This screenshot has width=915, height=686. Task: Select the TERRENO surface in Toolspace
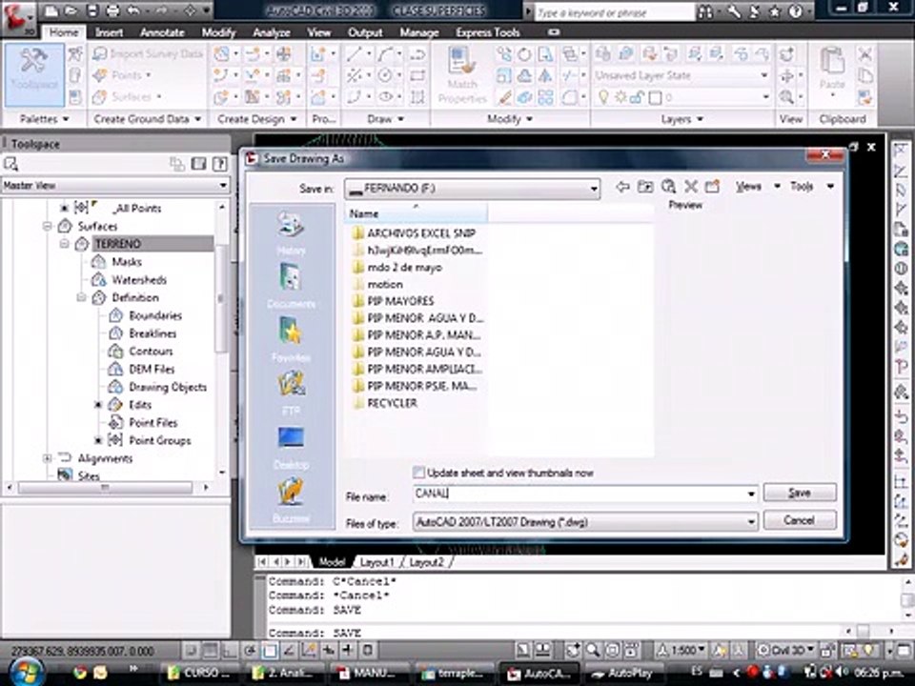tap(118, 244)
